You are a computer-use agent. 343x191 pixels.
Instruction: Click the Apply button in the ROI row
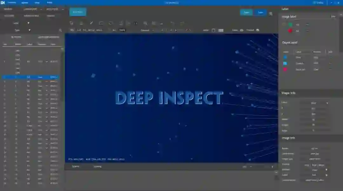(122, 30)
